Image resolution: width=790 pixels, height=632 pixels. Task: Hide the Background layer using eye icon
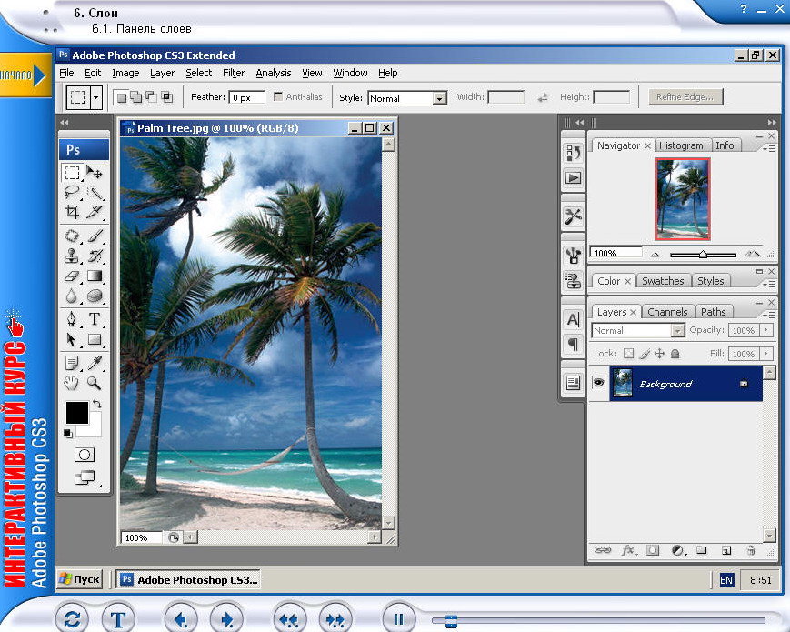point(598,384)
